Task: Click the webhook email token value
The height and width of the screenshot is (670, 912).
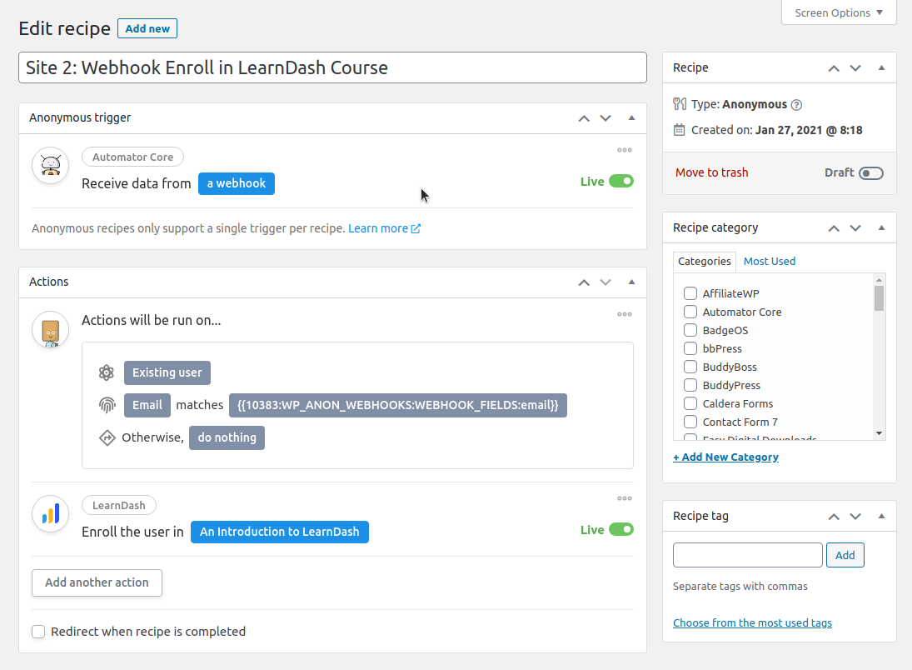Action: [398, 405]
